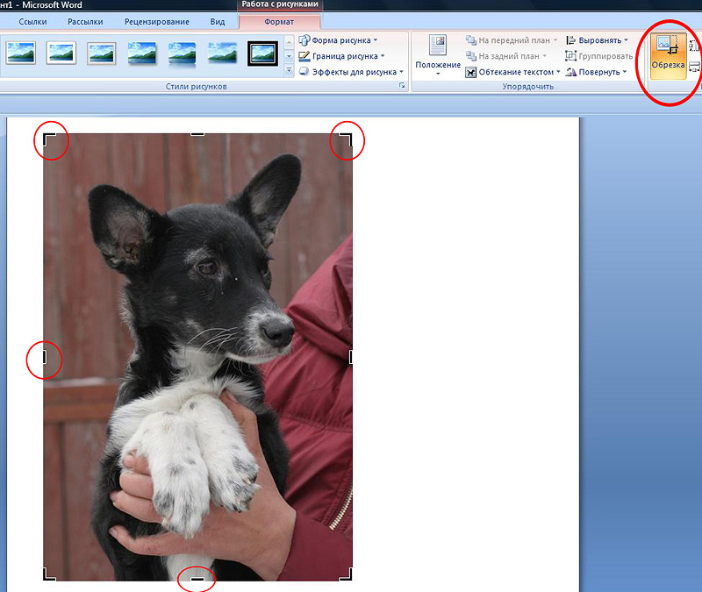Open Стили рисунков dialog launcher
Screen dimensions: 702x592
click(x=402, y=85)
